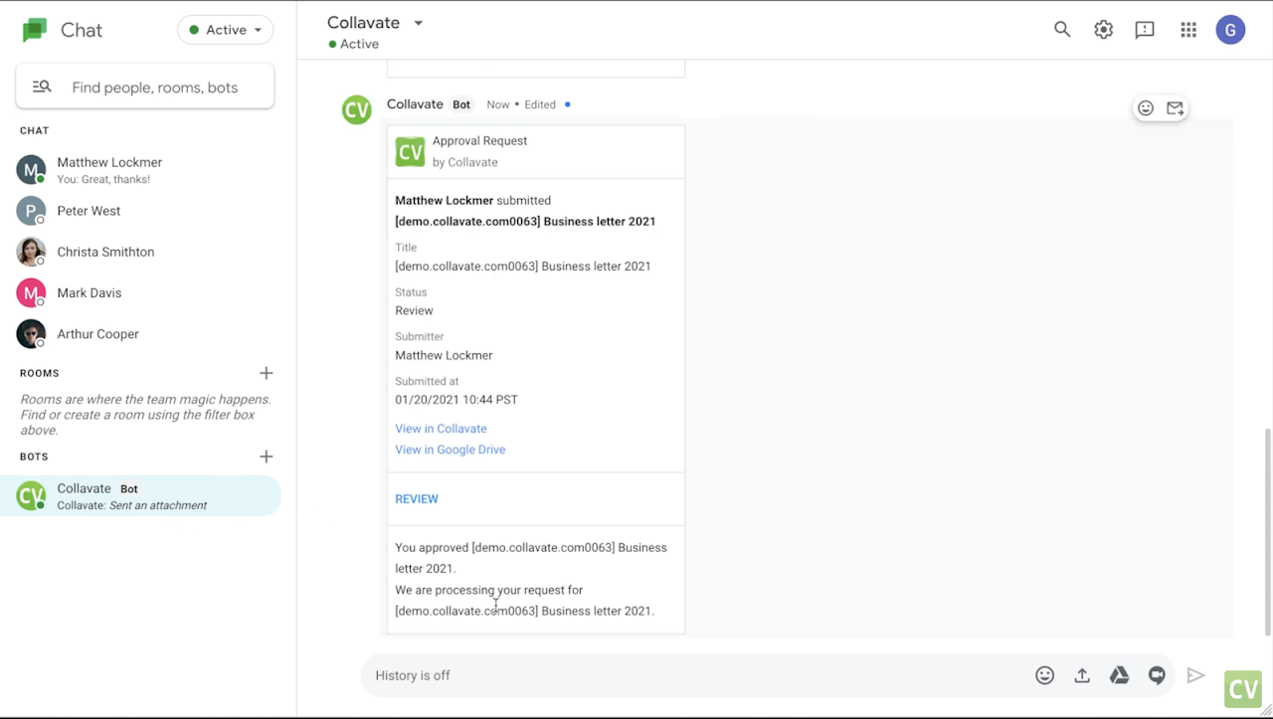
Task: Open chat with Peter West
Action: click(140, 211)
